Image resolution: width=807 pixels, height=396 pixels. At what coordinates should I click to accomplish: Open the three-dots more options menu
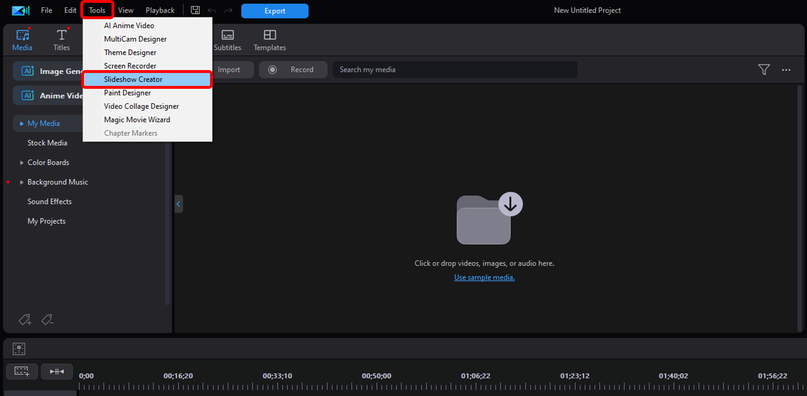pyautogui.click(x=786, y=70)
